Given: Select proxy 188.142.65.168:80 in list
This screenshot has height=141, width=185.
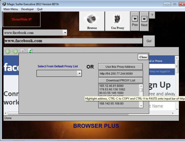Looking at the screenshot, I should tap(111, 103).
